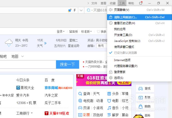Open the 汽车之家 link
Screen dimensions: 172x118
click(x=51, y=95)
